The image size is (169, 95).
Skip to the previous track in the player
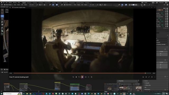[x=76, y=77]
